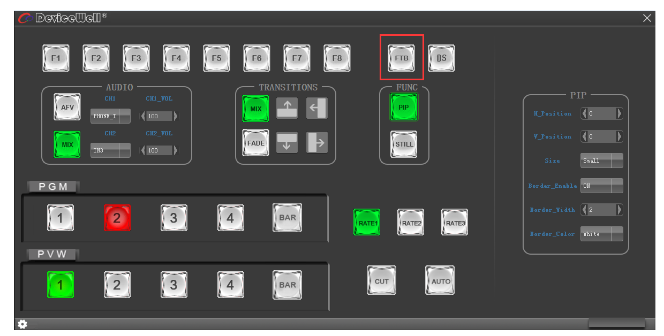Select transition speed RATE2
Image resolution: width=664 pixels, height=336 pixels.
click(x=411, y=223)
